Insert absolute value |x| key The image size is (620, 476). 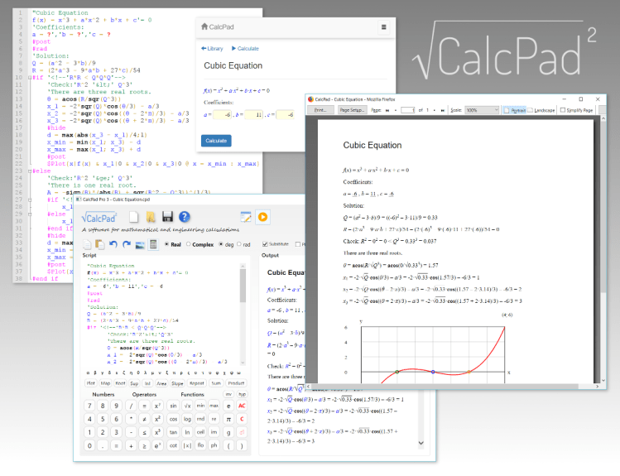pos(187,445)
